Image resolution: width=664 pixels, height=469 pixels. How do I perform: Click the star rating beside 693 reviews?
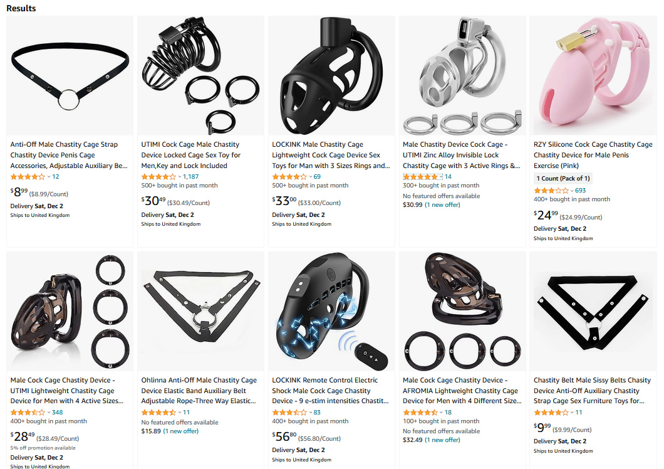point(551,191)
